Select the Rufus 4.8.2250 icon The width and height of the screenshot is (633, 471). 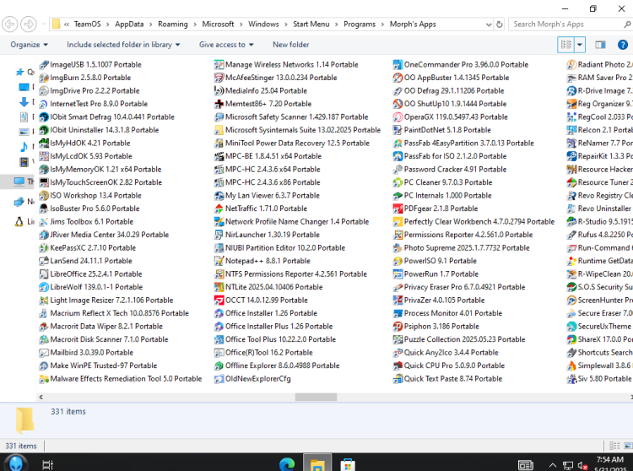571,235
